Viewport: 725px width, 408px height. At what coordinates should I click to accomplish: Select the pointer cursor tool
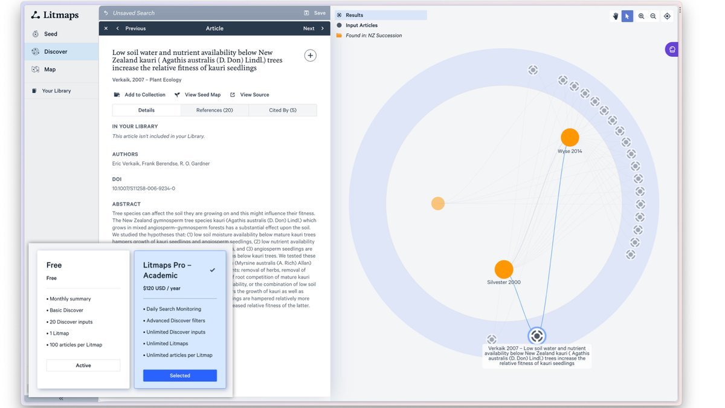(x=627, y=16)
